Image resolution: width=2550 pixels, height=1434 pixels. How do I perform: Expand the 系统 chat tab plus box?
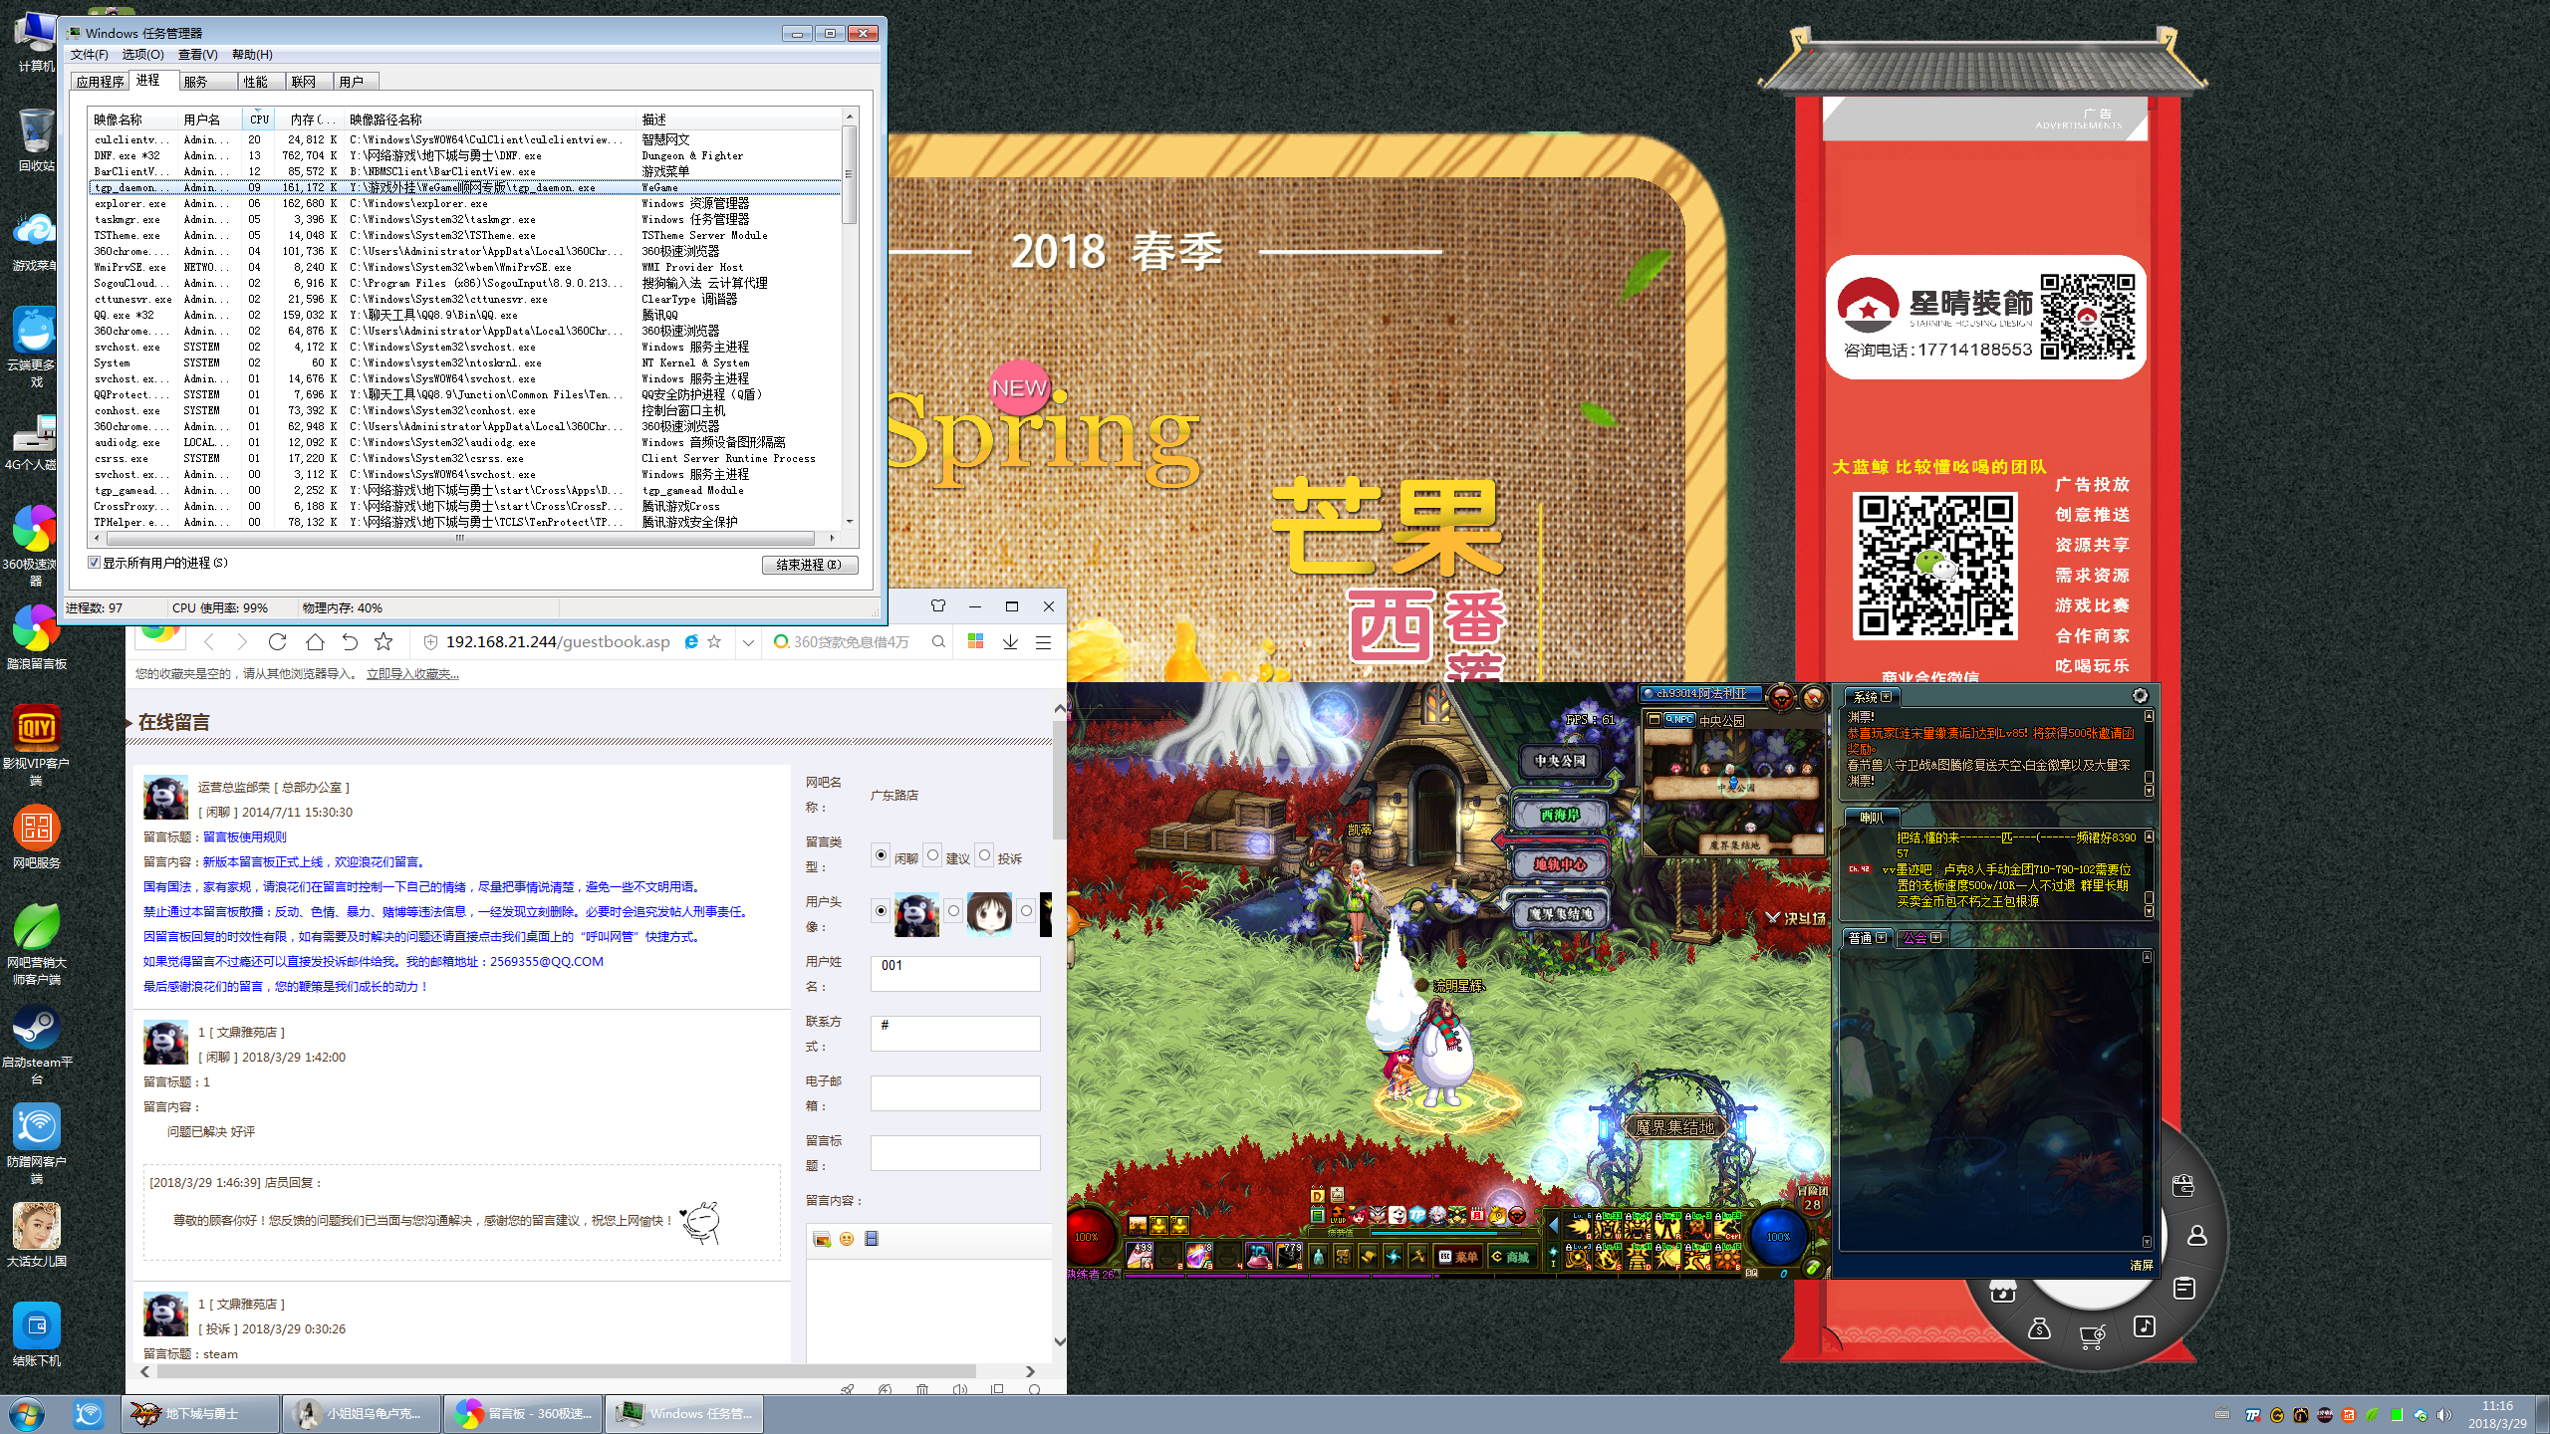click(1886, 697)
